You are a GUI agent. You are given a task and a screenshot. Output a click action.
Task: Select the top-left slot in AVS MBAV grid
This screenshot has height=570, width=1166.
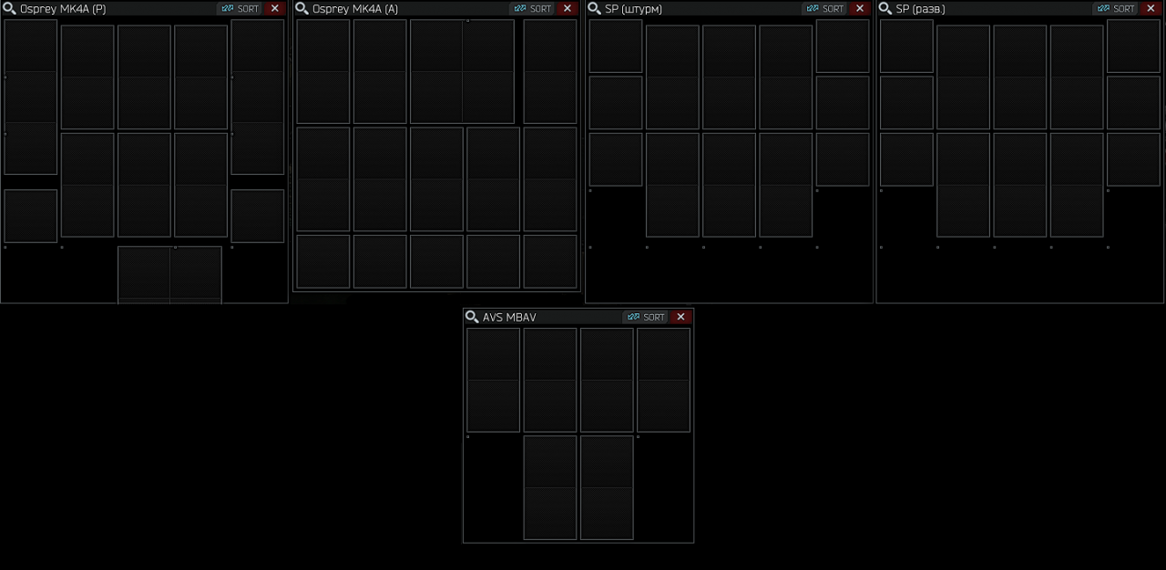tap(493, 380)
